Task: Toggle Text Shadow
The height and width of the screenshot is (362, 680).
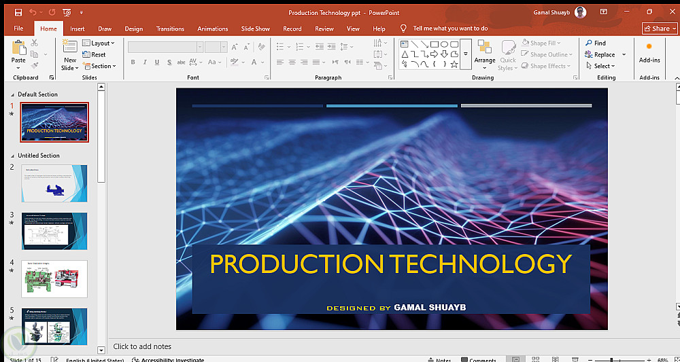Action: click(169, 62)
